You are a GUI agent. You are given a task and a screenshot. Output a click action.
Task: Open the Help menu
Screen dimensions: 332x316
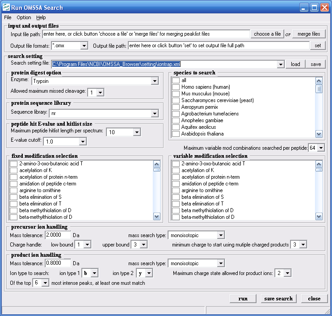coord(41,17)
